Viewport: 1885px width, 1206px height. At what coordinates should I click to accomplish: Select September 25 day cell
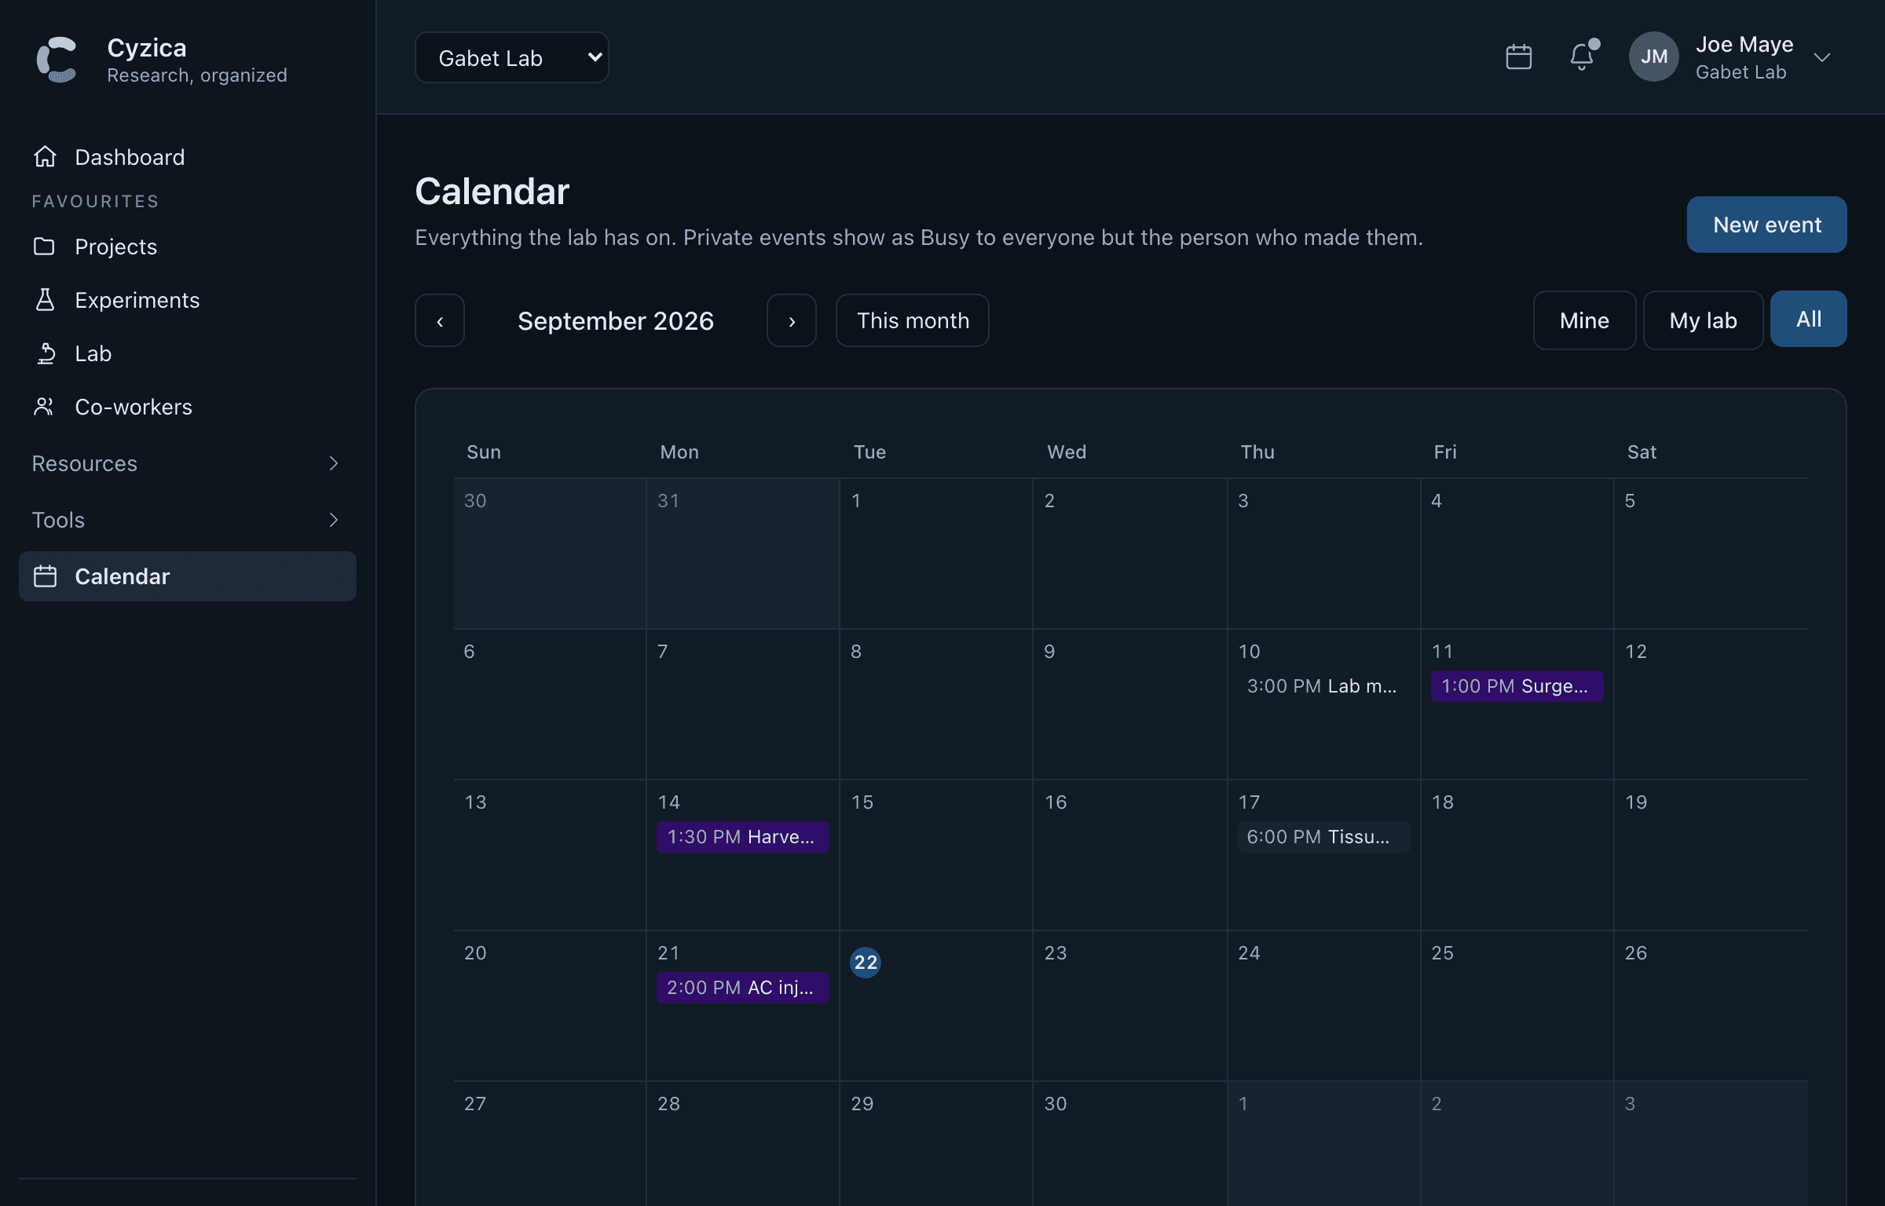1517,1006
